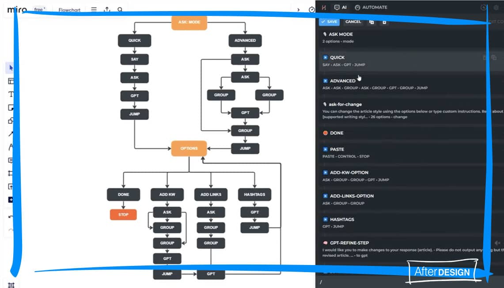Screen dimensions: 504x288
Task: Open board search with magnifier icon
Action: click(x=120, y=9)
